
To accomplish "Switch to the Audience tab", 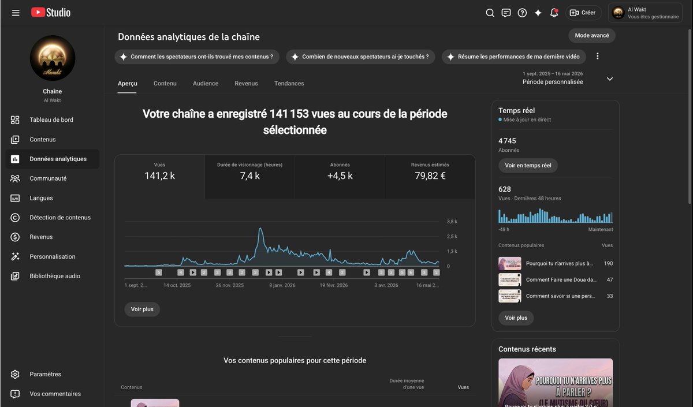I will click(206, 83).
